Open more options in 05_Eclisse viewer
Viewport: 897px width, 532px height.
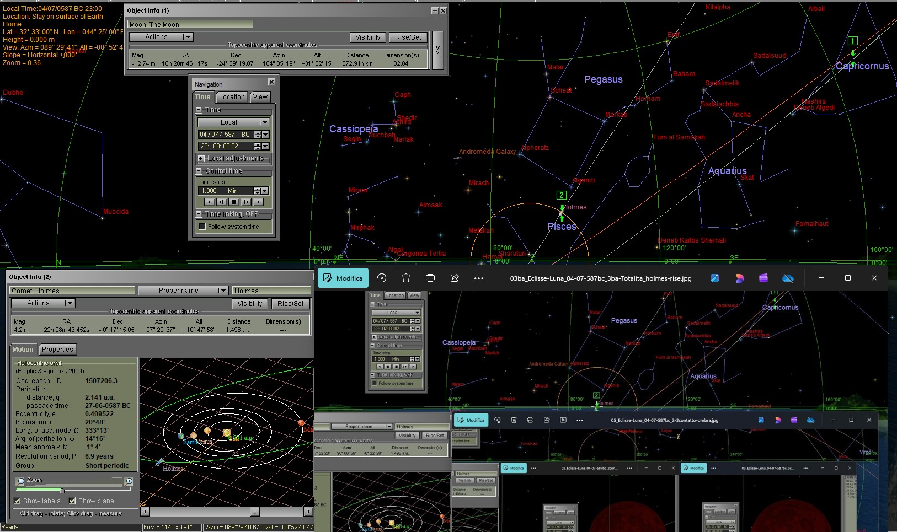coord(580,420)
